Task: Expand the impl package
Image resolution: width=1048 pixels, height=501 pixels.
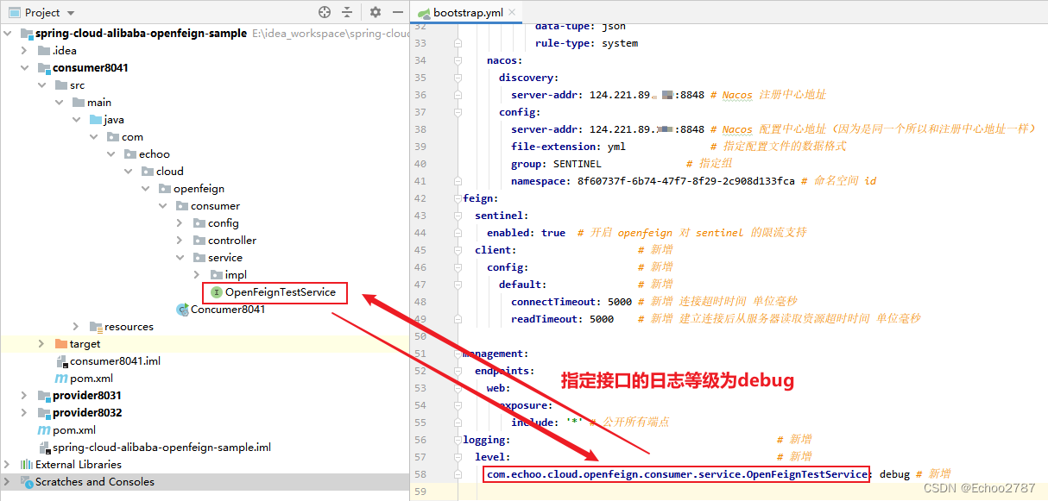Action: [198, 275]
